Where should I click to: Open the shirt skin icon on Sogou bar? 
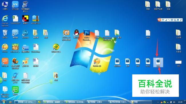(178, 20)
